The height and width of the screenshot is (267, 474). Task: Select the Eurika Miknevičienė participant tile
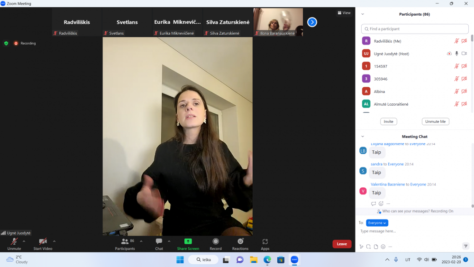tap(177, 22)
